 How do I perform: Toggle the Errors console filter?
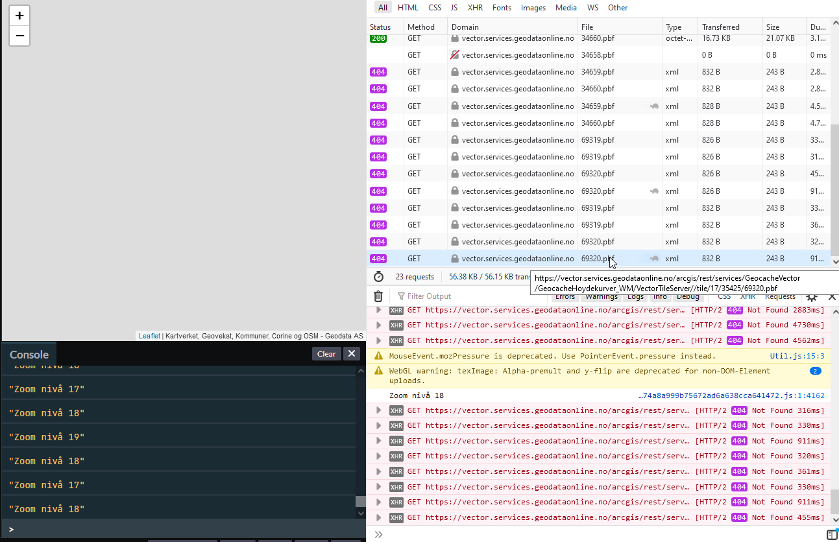point(565,296)
